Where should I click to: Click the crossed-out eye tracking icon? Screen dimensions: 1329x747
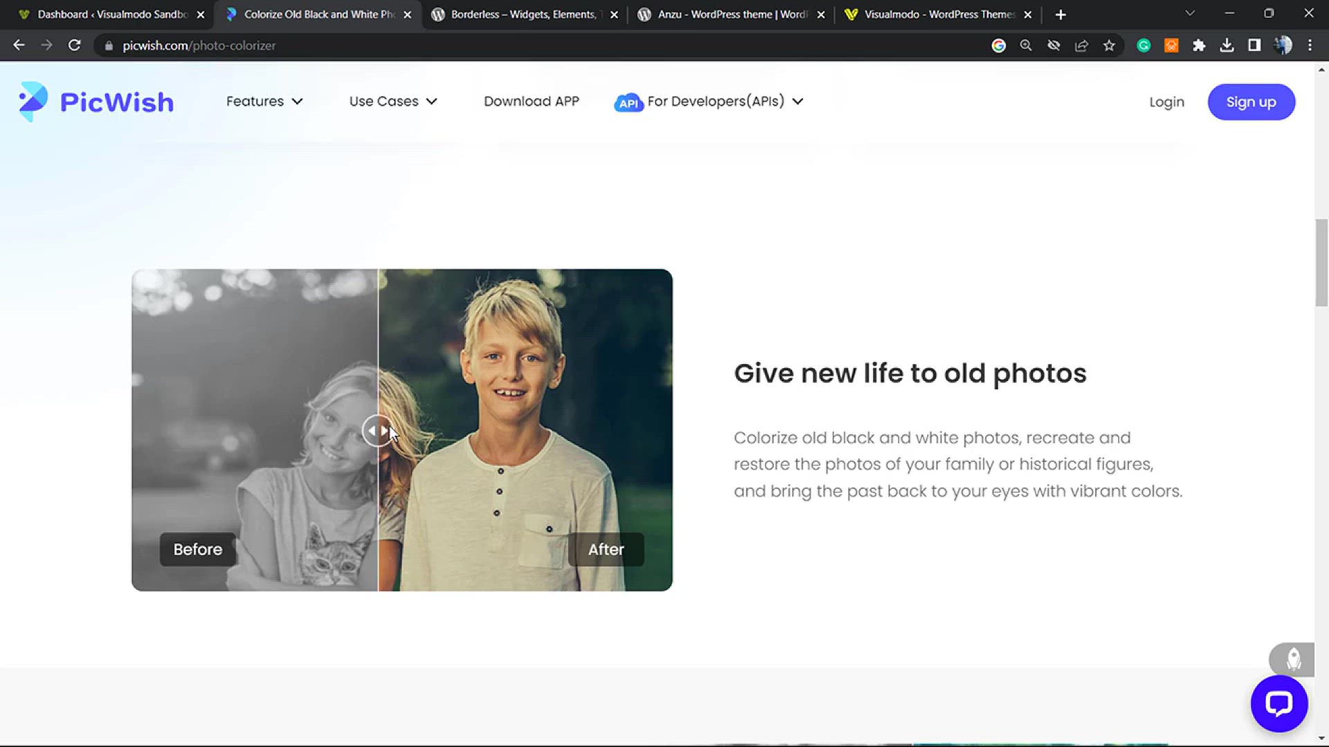coord(1054,46)
